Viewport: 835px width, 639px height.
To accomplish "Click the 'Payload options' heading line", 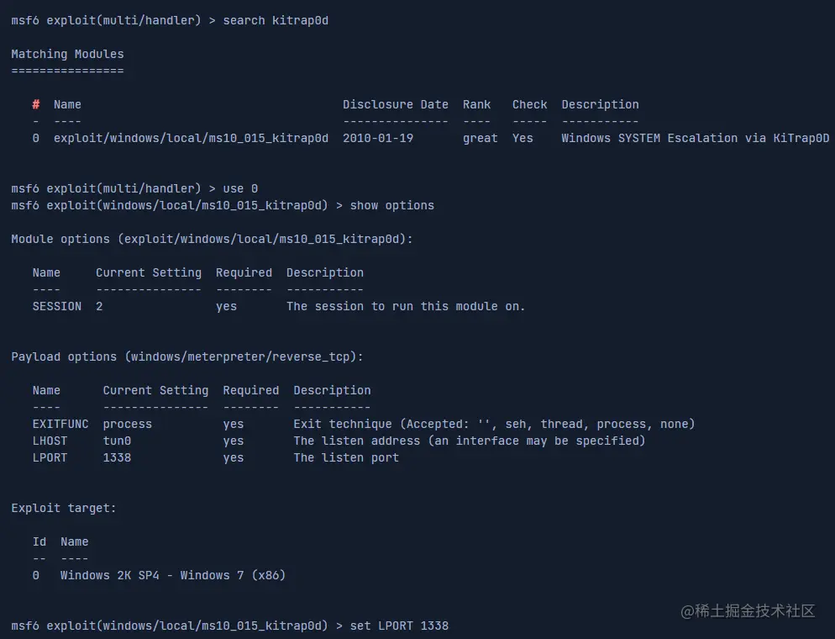I will (x=187, y=357).
